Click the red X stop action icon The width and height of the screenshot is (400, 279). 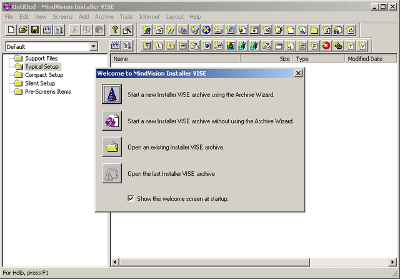pos(326,46)
